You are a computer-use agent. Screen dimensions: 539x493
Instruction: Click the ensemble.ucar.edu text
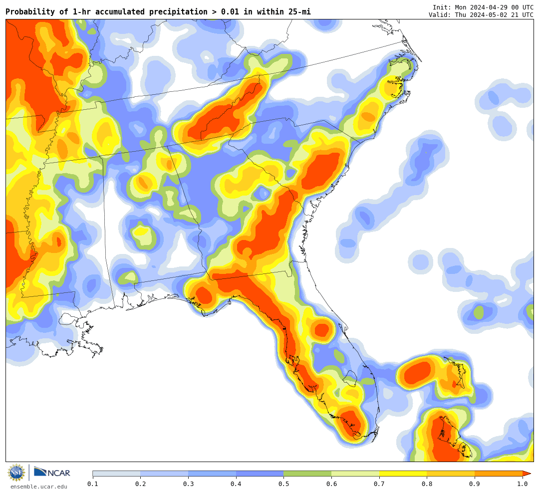pos(39,487)
